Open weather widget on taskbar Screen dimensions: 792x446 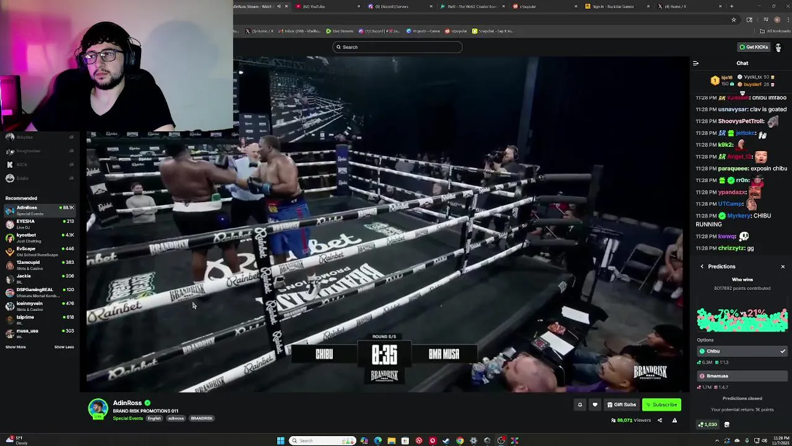click(x=15, y=440)
